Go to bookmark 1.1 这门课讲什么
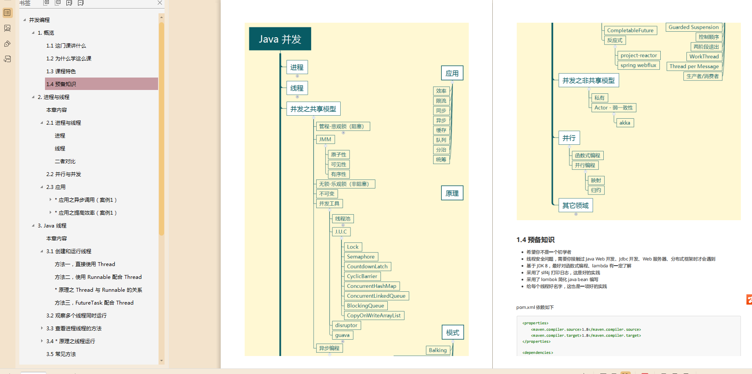The height and width of the screenshot is (374, 752). (x=66, y=45)
